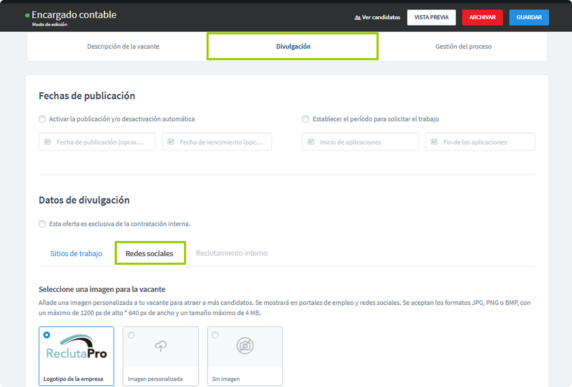
Task: Mark the offer as internal hiring exclusive
Action: [x=42, y=224]
